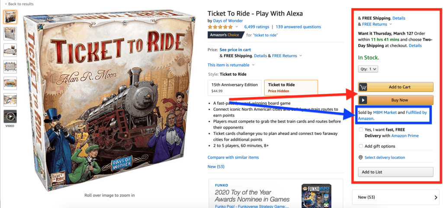443x208 pixels.
Task: Open the New (53) offers chevron arrow
Action: click(x=436, y=198)
